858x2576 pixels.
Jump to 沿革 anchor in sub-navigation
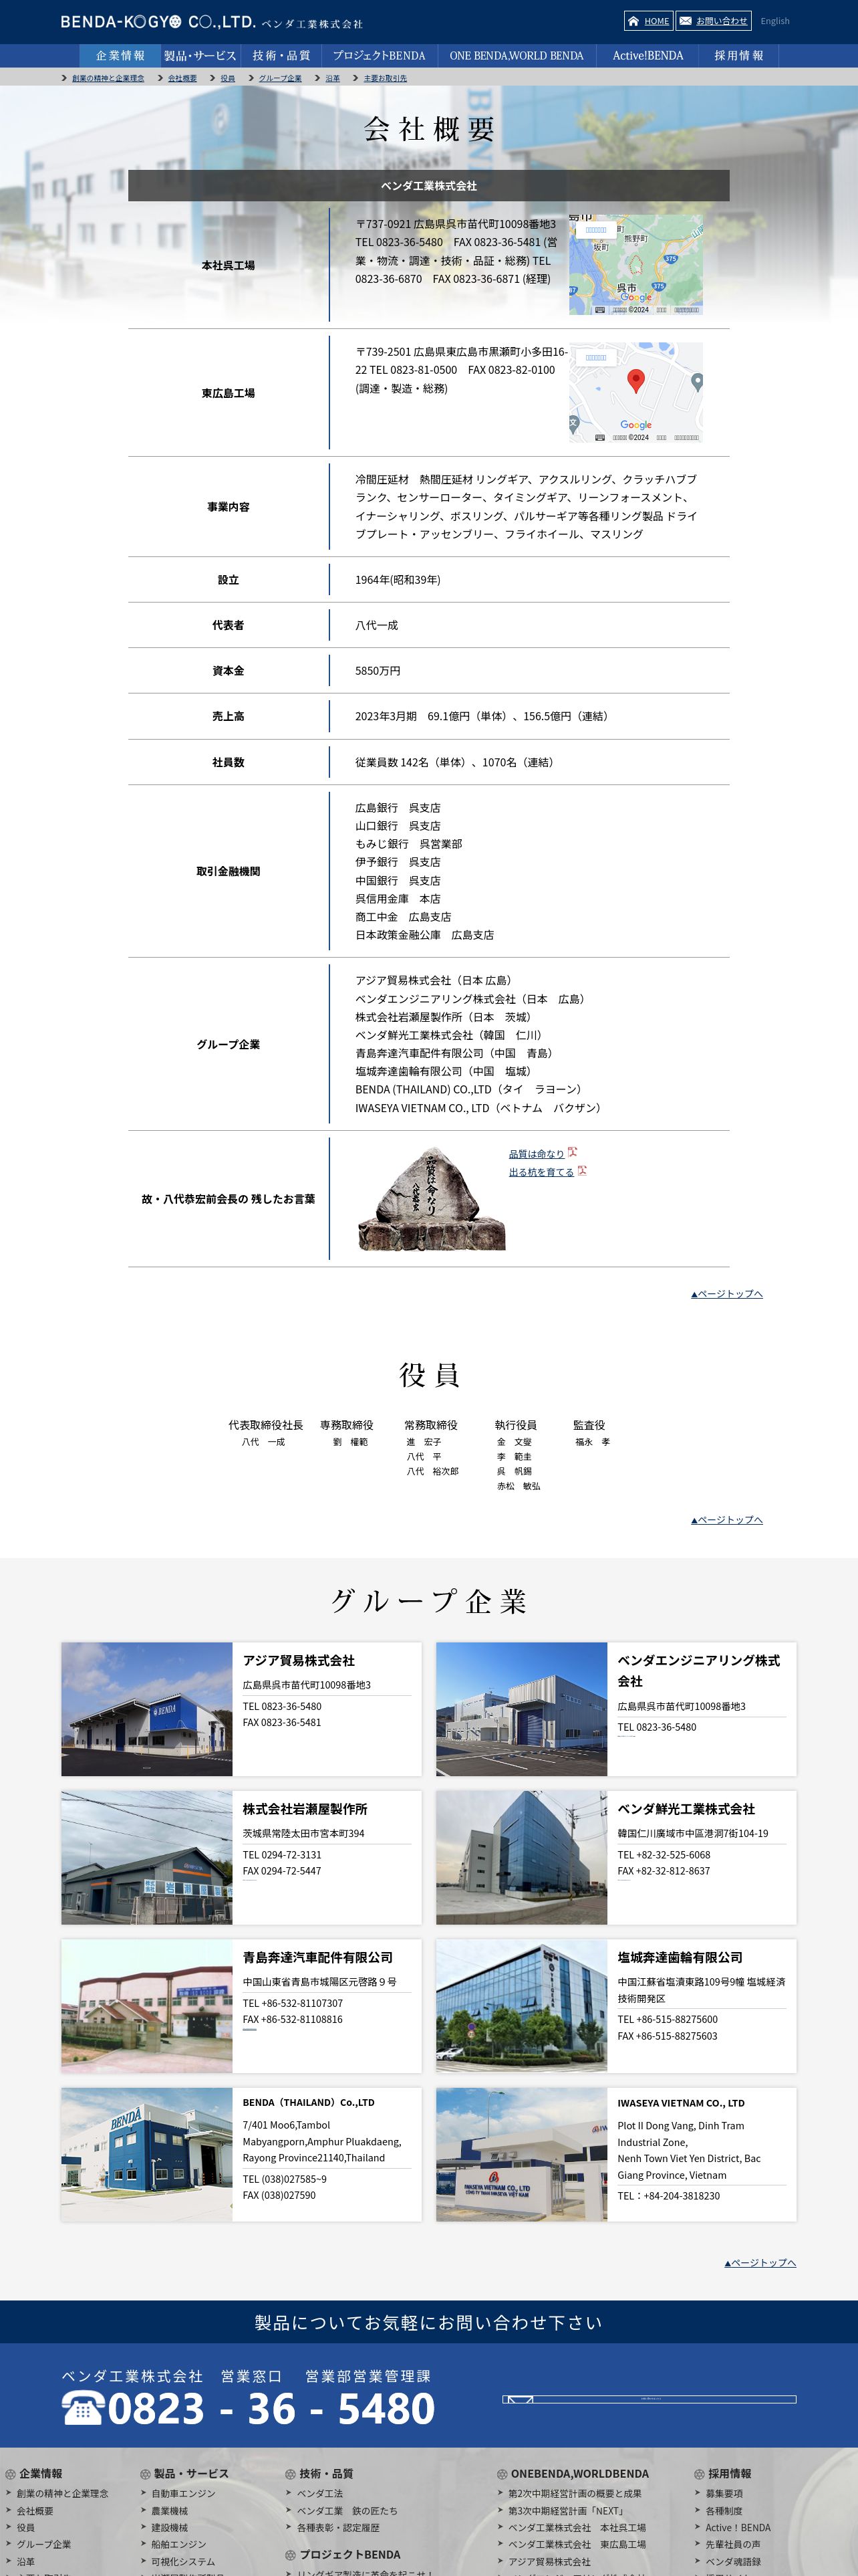click(333, 78)
